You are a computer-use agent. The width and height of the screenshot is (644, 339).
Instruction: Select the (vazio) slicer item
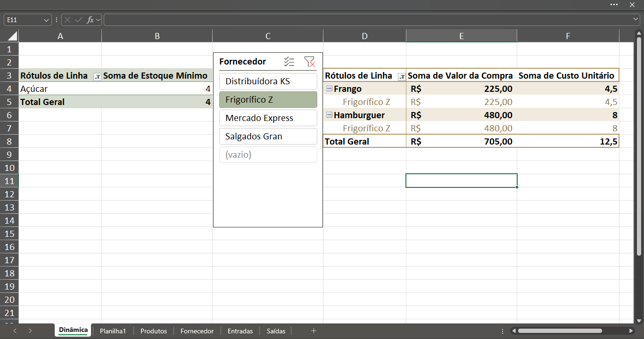coord(268,154)
